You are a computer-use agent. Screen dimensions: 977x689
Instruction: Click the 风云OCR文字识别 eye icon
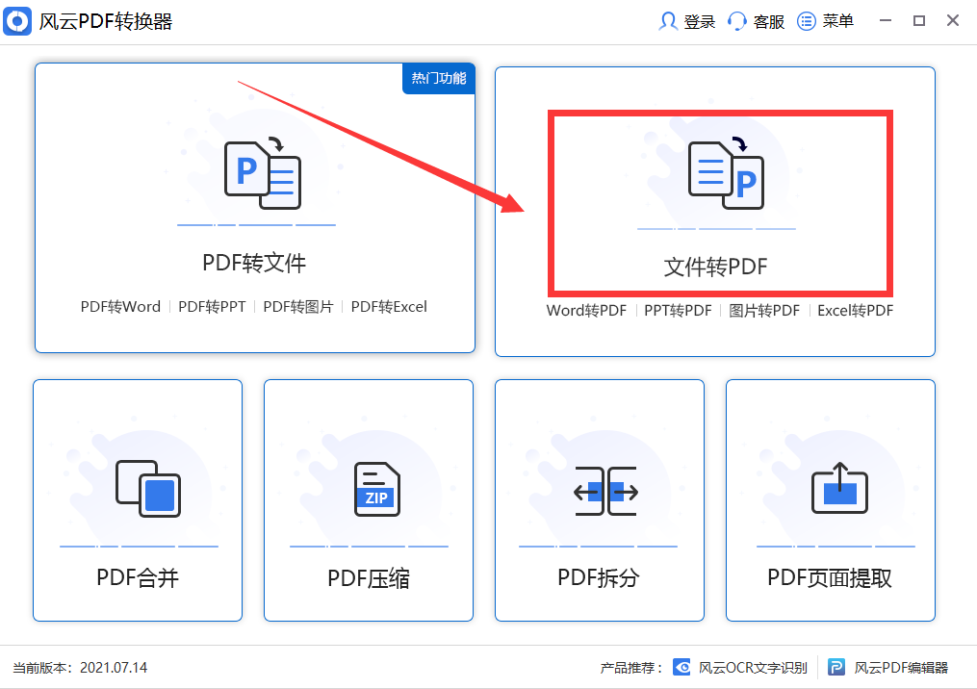click(681, 667)
